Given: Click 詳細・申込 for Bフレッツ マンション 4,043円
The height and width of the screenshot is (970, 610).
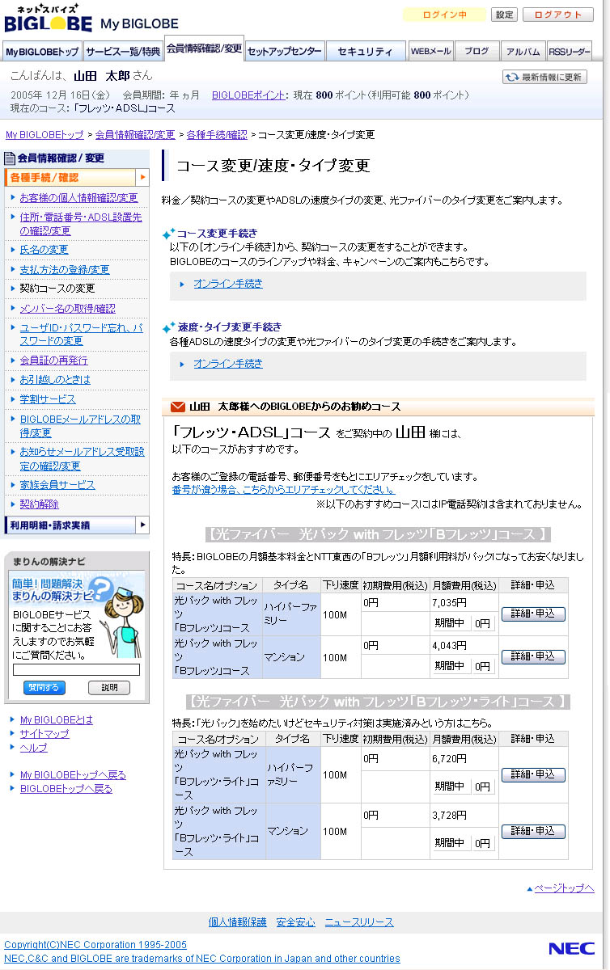Looking at the screenshot, I should [x=533, y=657].
